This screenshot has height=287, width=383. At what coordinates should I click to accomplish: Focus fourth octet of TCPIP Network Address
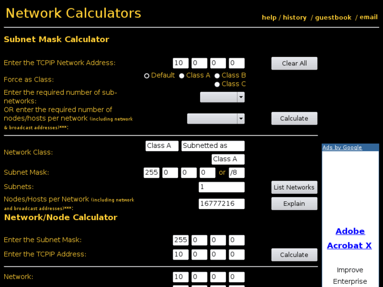tap(237, 63)
